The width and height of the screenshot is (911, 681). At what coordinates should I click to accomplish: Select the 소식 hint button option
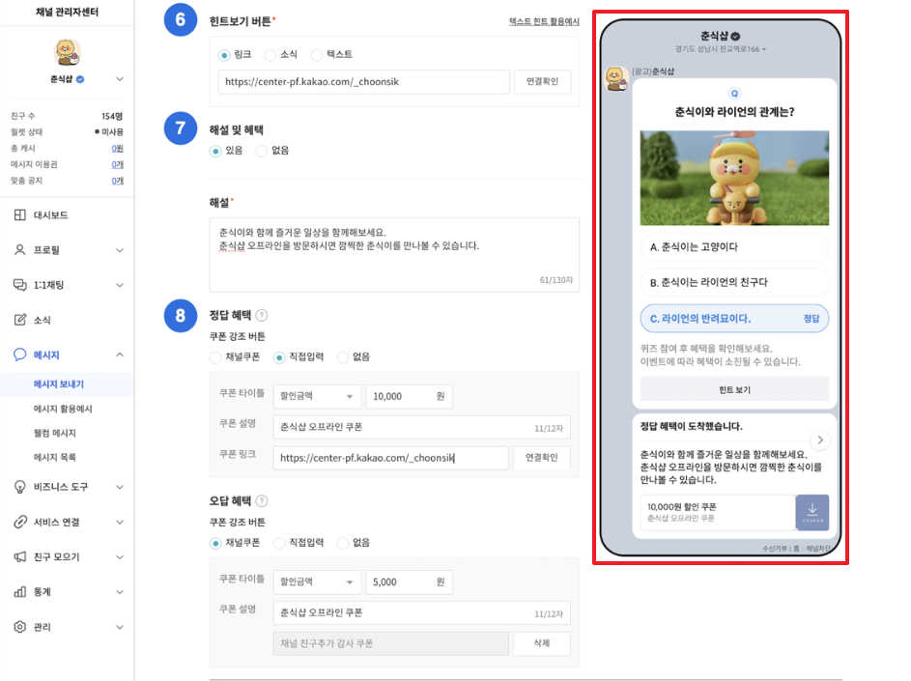click(270, 55)
